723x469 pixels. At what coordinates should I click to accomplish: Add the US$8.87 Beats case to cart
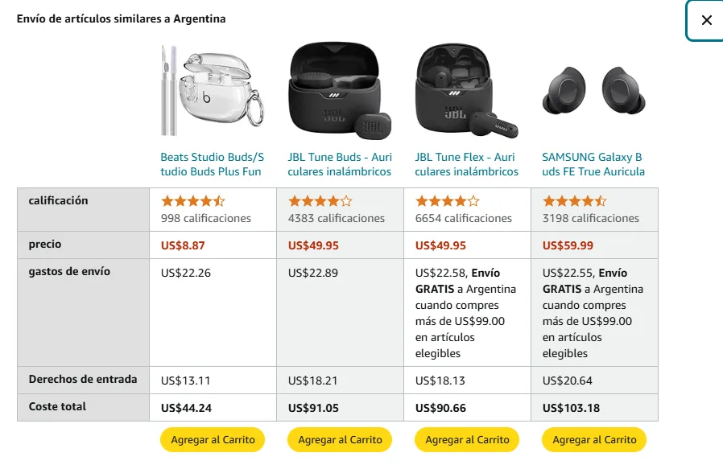click(213, 439)
